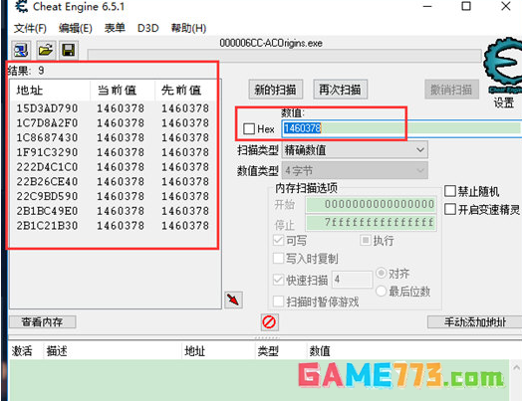This screenshot has height=401, width=522.
Task: Click the 撤销扫描 button
Action: coord(451,90)
